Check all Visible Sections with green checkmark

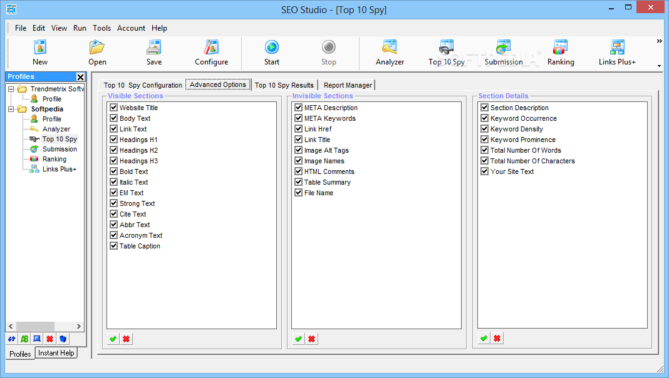coord(113,339)
